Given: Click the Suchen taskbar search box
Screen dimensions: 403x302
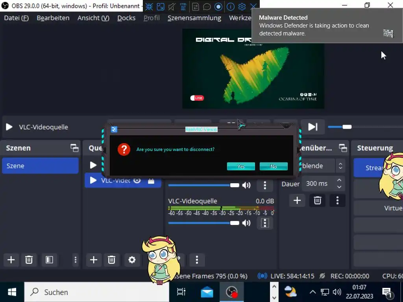Looking at the screenshot, I should tap(97, 292).
